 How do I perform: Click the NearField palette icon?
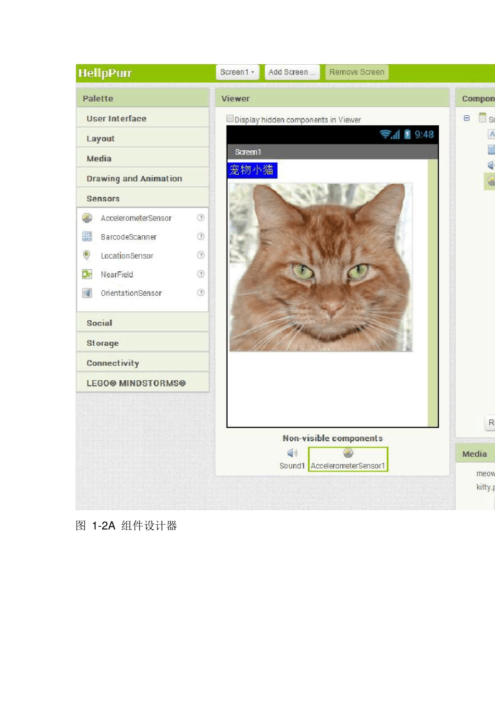click(87, 274)
